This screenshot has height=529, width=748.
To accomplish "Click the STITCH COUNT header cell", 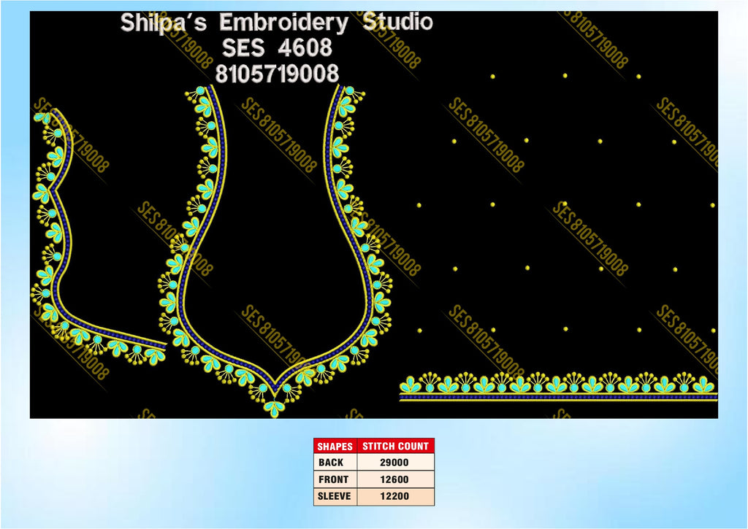I will click(395, 446).
